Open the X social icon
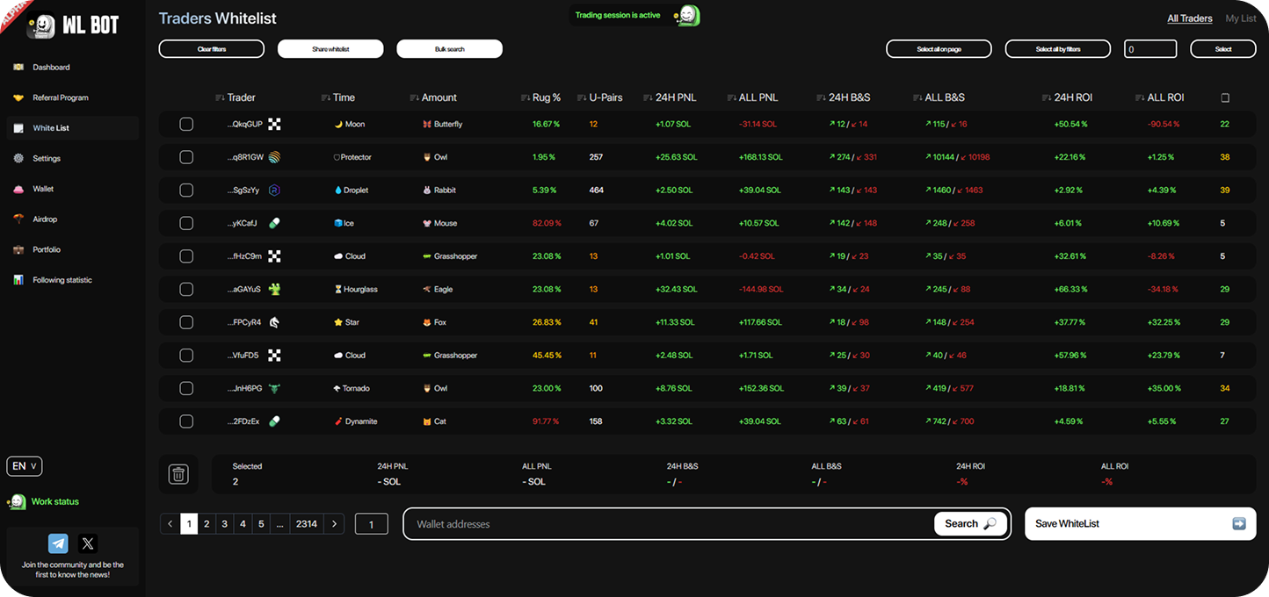The height and width of the screenshot is (597, 1269). 87,543
